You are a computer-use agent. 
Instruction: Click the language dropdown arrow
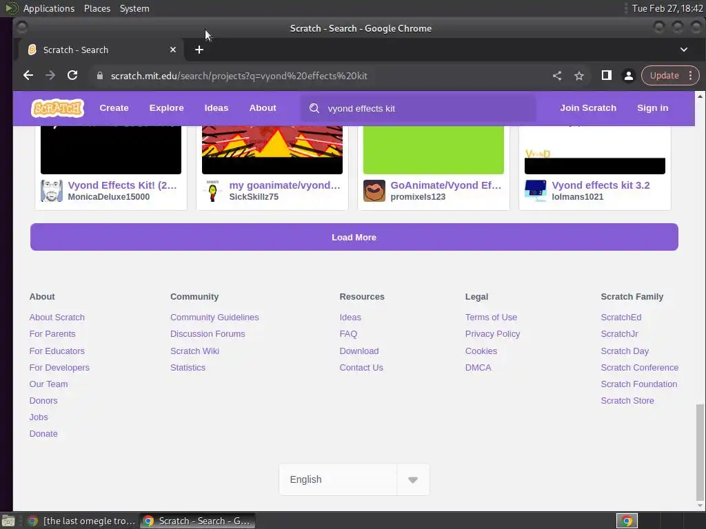tap(412, 480)
